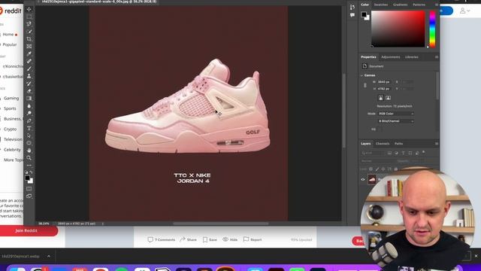
Task: Select the Blur tool
Action: [x=29, y=106]
